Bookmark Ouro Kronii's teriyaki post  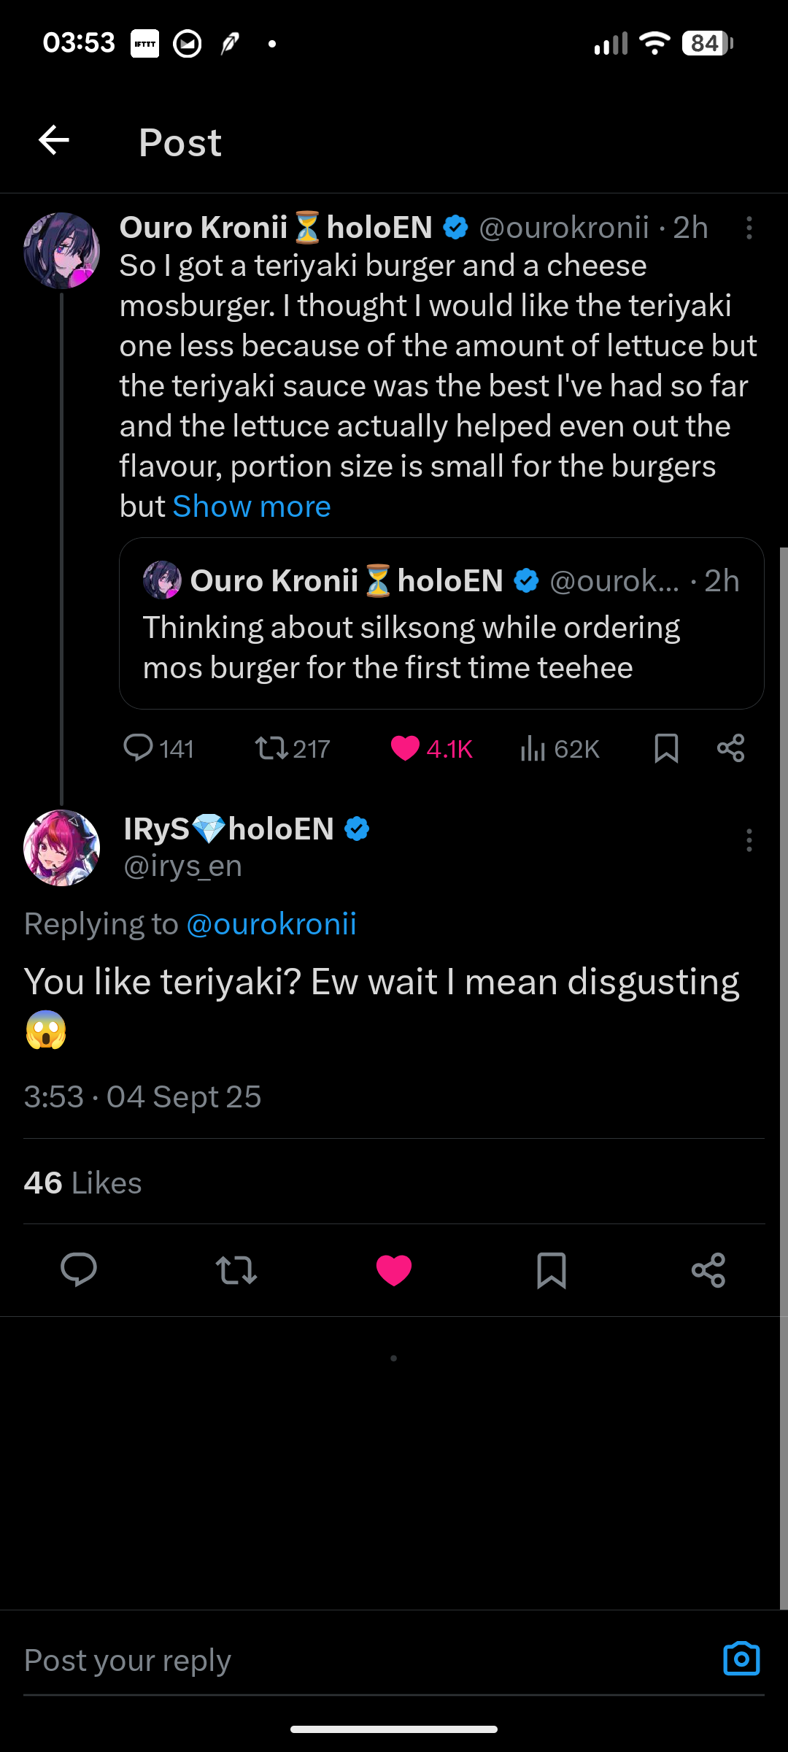pos(666,748)
